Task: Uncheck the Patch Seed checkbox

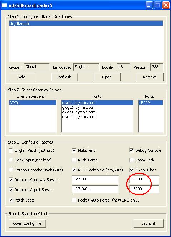Action: 11,200
